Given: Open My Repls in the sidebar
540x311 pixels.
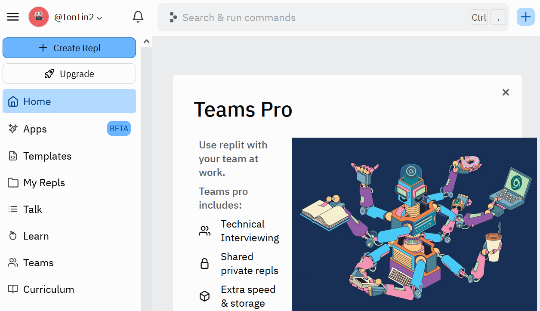Looking at the screenshot, I should [x=69, y=182].
